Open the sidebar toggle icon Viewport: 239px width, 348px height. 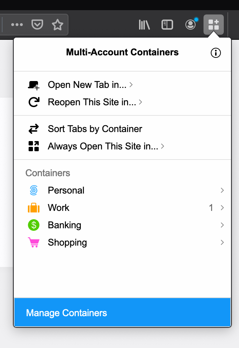(x=167, y=24)
